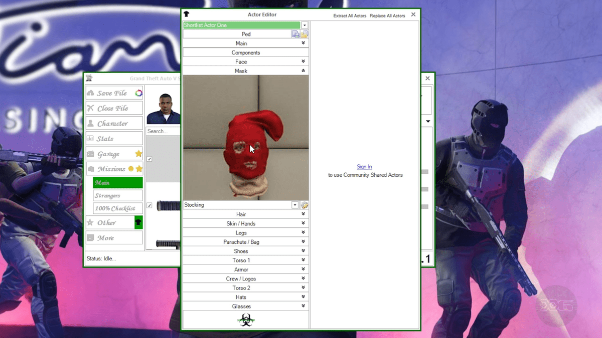Open the Shortlist Actor One dropdown
This screenshot has height=338, width=602.
304,25
